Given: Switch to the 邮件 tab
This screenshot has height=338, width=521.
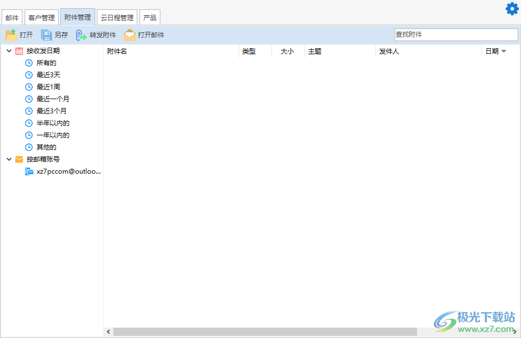Looking at the screenshot, I should coord(12,17).
